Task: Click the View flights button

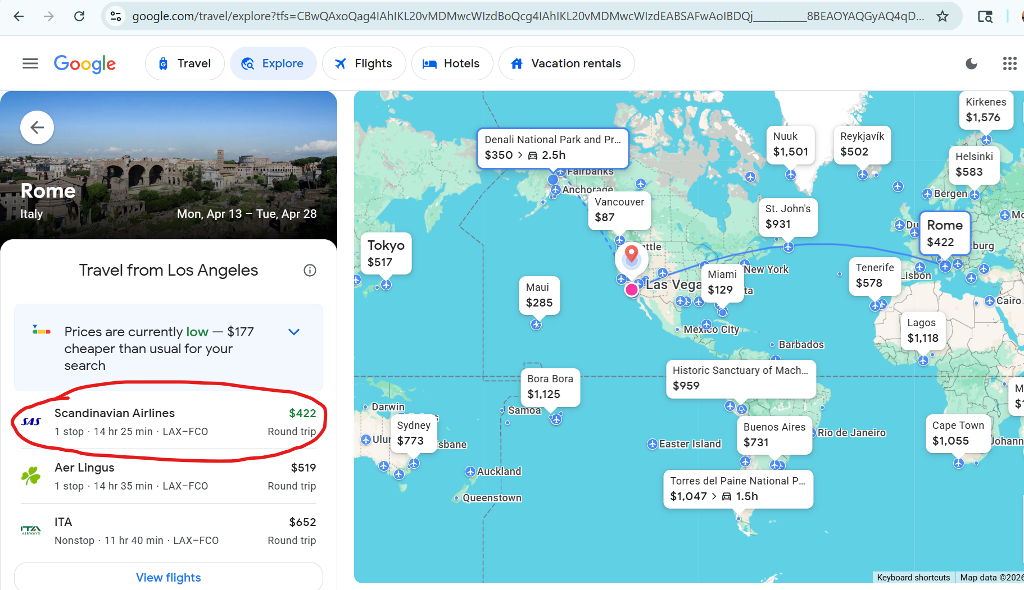Action: click(x=168, y=577)
